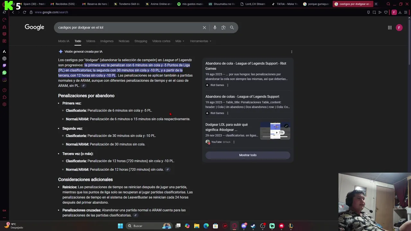
Task: Click the Mostrar todo button
Action: 248,155
